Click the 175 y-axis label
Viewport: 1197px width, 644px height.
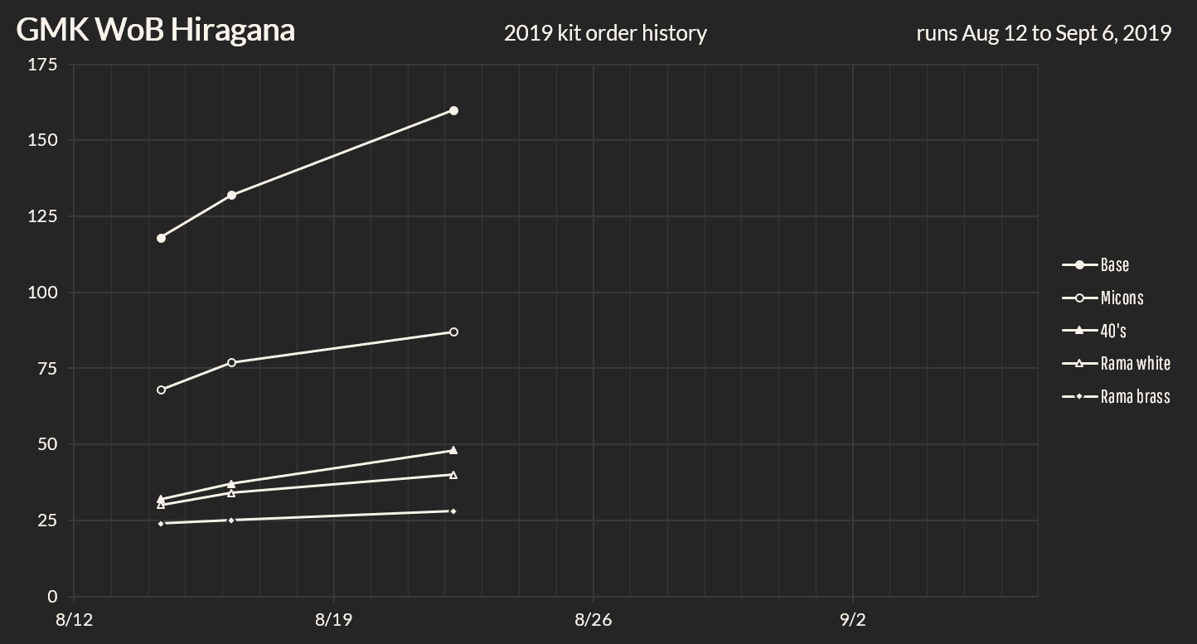tap(42, 65)
